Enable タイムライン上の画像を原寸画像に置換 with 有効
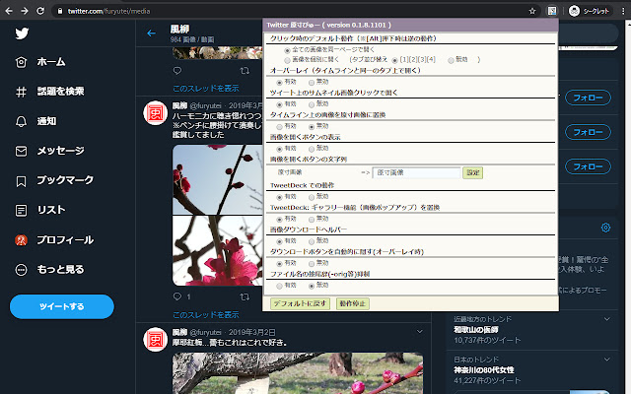Image resolution: width=631 pixels, height=394 pixels. pyautogui.click(x=279, y=127)
